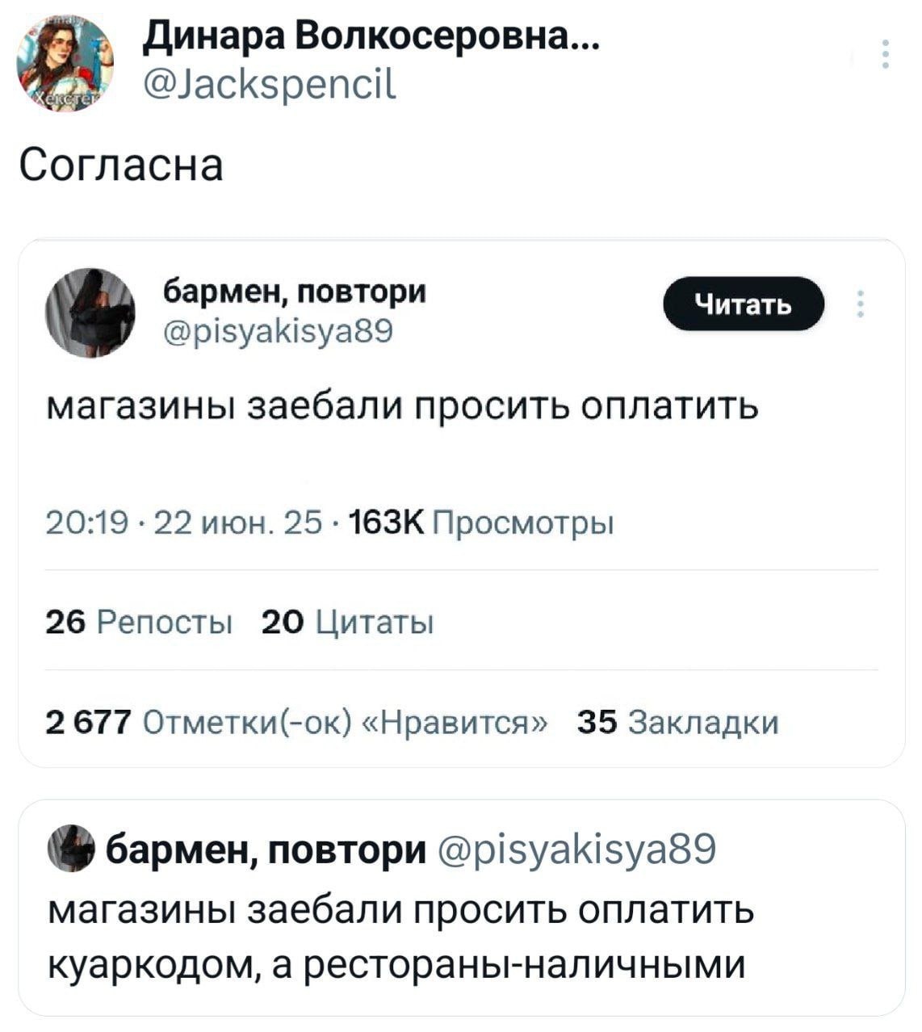The image size is (922, 1032).
Task: Open the 20 Цитаты list
Action: (x=349, y=623)
